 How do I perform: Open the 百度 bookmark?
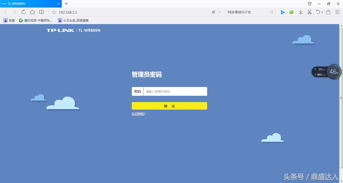pyautogui.click(x=9, y=20)
